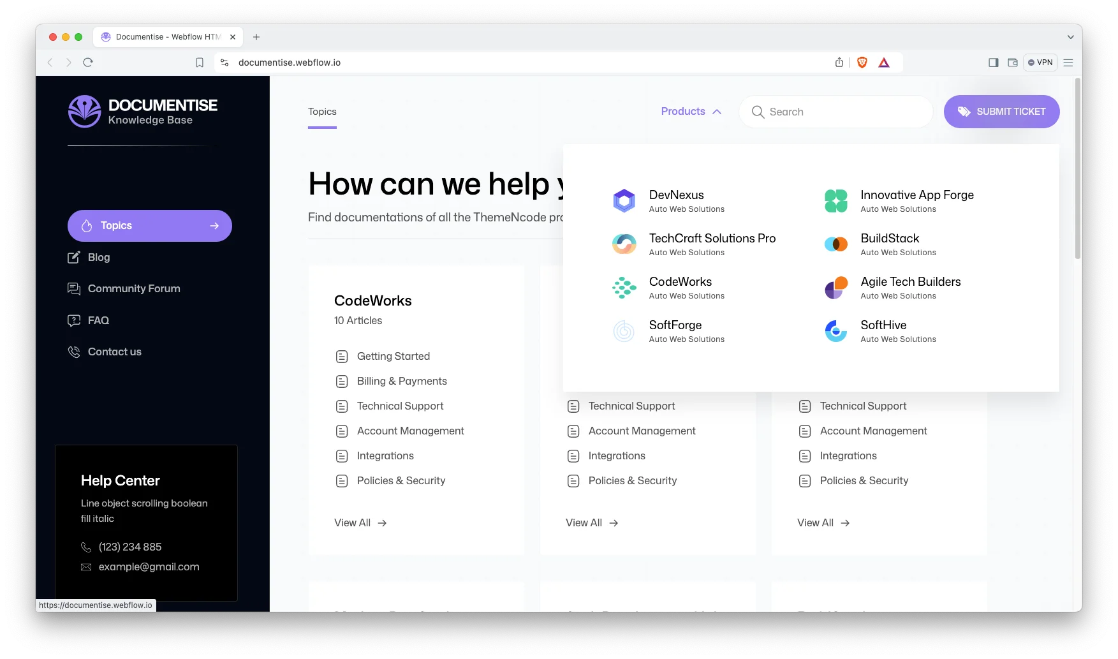Image resolution: width=1118 pixels, height=659 pixels.
Task: Toggle the browser sidebar panel
Action: (993, 63)
